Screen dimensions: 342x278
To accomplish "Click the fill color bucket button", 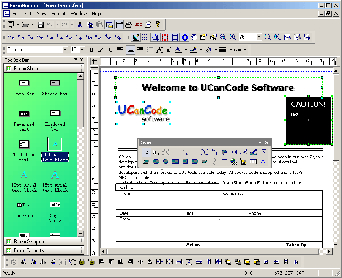I will click(208, 50).
